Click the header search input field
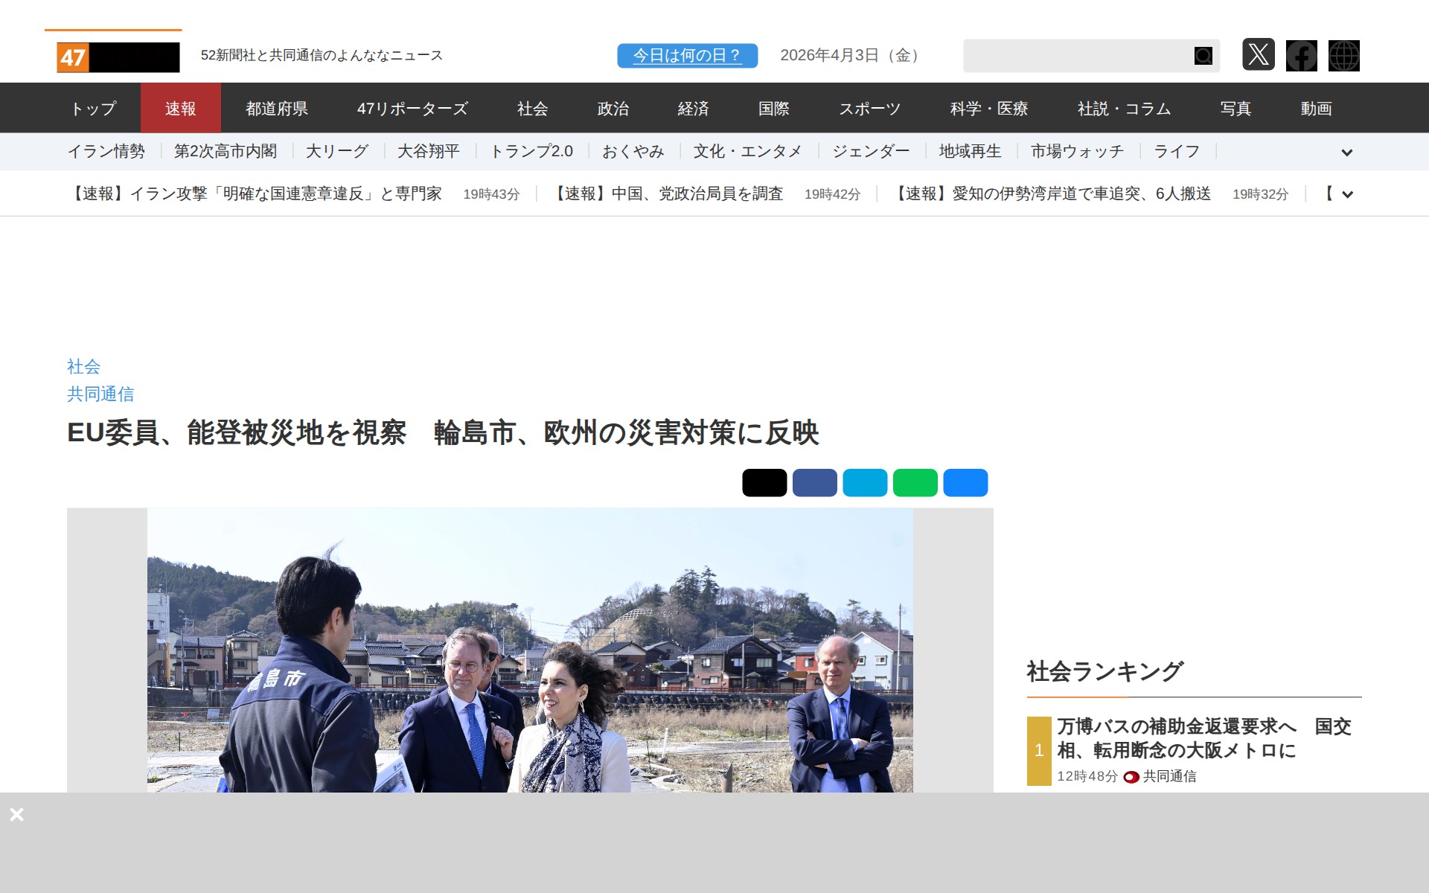The image size is (1429, 893). (1075, 56)
